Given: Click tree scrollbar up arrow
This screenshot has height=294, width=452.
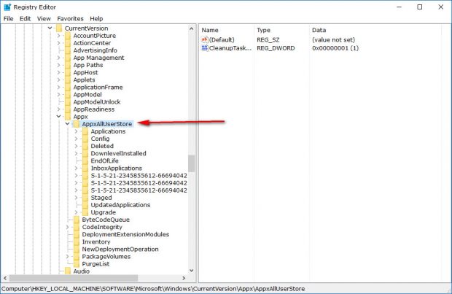Looking at the screenshot, I should pyautogui.click(x=192, y=28).
